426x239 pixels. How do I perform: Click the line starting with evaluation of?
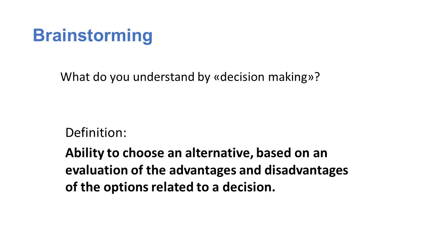click(207, 170)
